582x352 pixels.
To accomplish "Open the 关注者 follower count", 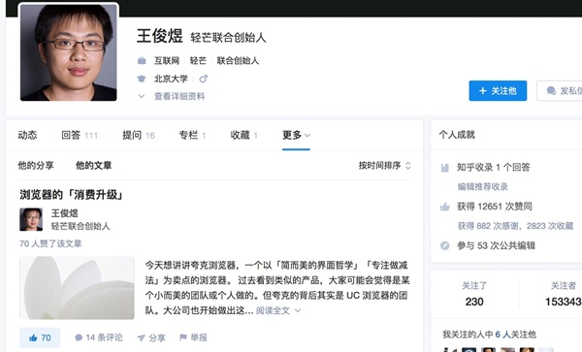I will coord(563,294).
